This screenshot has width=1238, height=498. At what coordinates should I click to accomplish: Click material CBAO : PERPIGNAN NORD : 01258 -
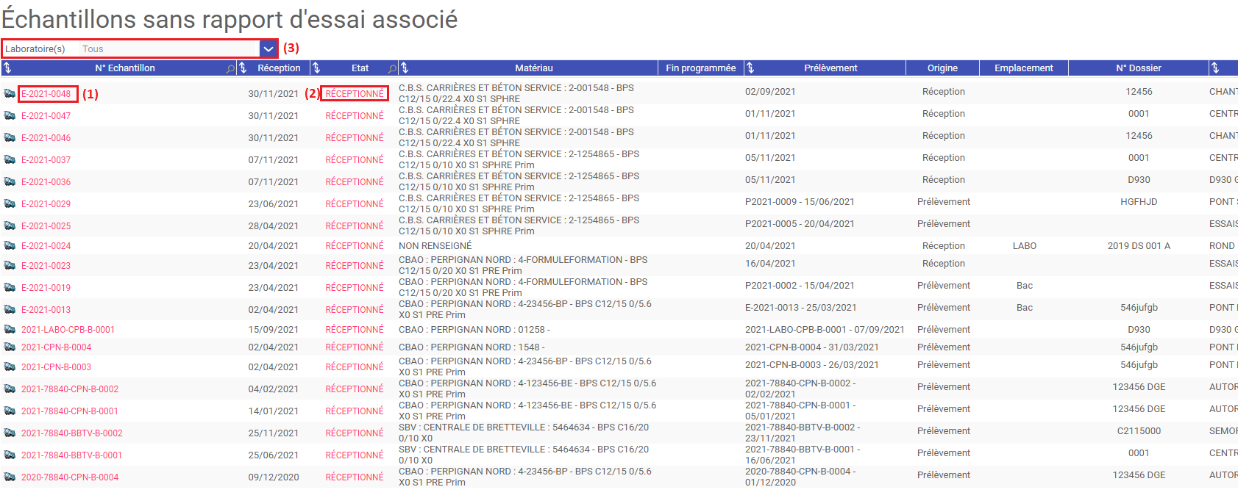pyautogui.click(x=474, y=330)
